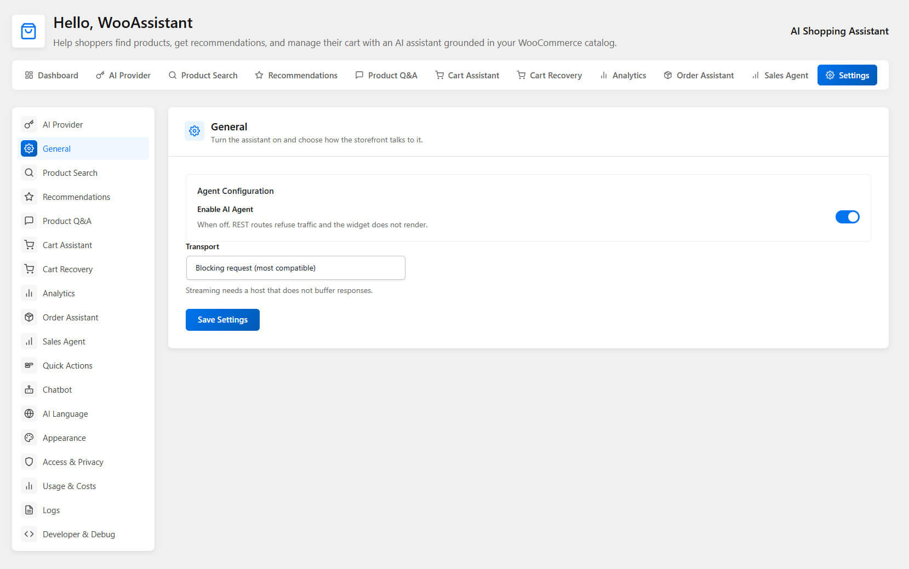Image resolution: width=909 pixels, height=569 pixels.
Task: Click the Quick Actions sidebar icon
Action: tap(29, 365)
